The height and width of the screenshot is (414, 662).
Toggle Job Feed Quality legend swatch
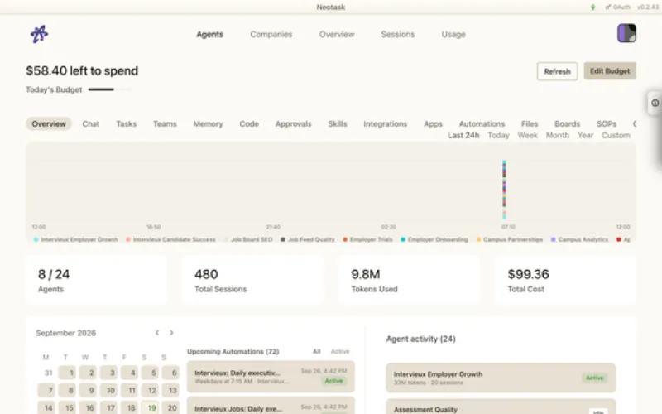pos(283,239)
